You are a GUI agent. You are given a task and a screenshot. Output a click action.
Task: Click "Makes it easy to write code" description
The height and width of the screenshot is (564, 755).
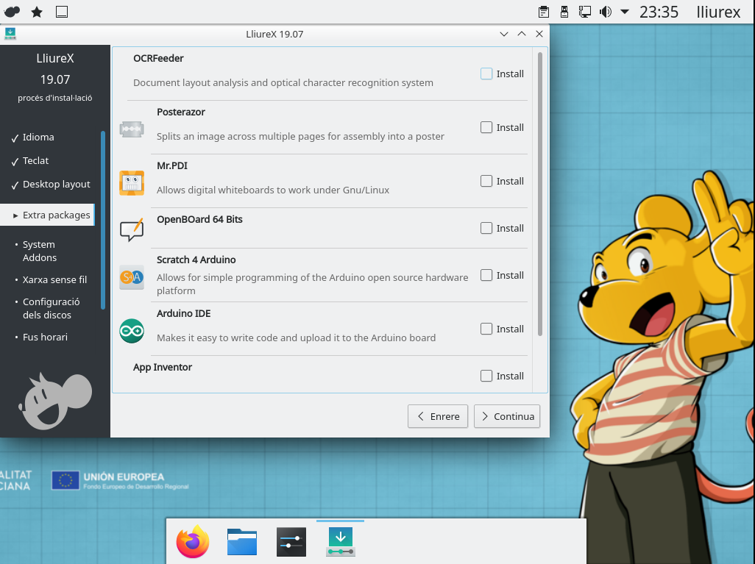296,338
